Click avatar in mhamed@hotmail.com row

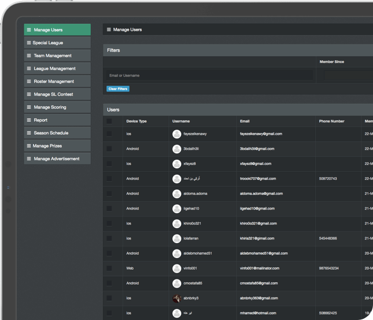(177, 313)
